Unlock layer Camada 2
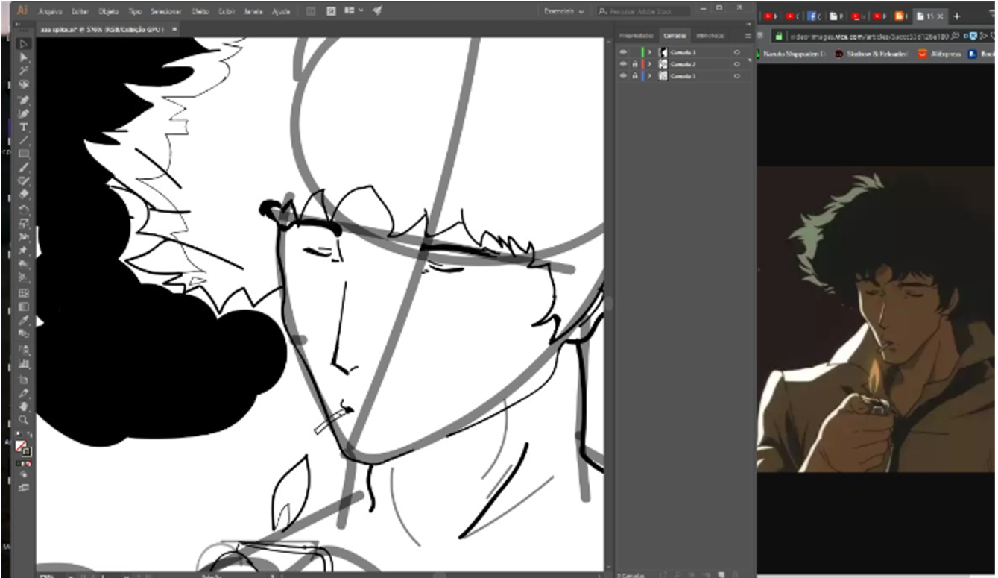This screenshot has height=578, width=998. click(634, 65)
